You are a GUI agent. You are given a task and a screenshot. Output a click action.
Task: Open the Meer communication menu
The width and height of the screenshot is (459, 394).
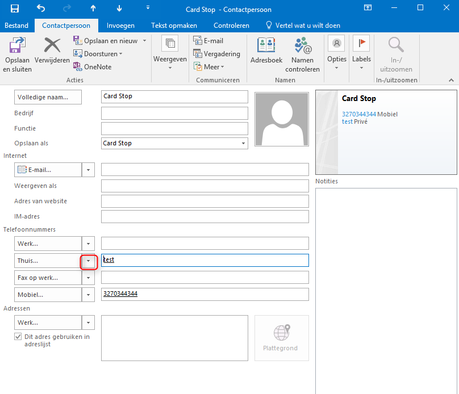click(208, 66)
